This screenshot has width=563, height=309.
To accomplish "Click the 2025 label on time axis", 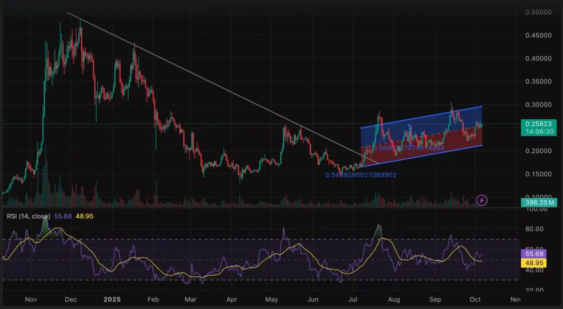I will 112,300.
